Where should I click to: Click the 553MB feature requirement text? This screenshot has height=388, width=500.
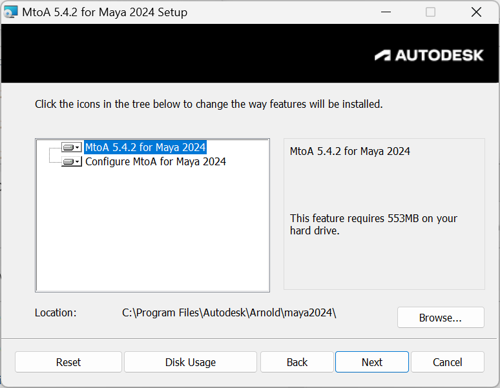373,224
